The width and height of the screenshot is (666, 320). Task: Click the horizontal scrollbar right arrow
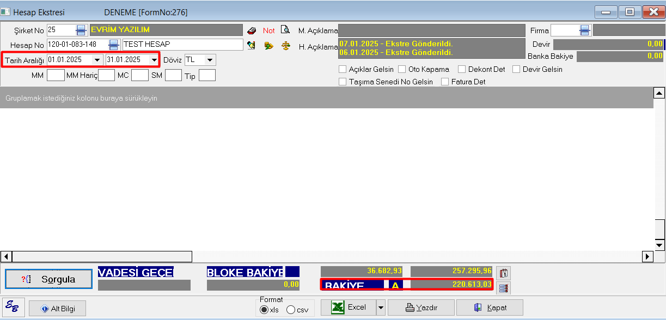click(x=647, y=256)
